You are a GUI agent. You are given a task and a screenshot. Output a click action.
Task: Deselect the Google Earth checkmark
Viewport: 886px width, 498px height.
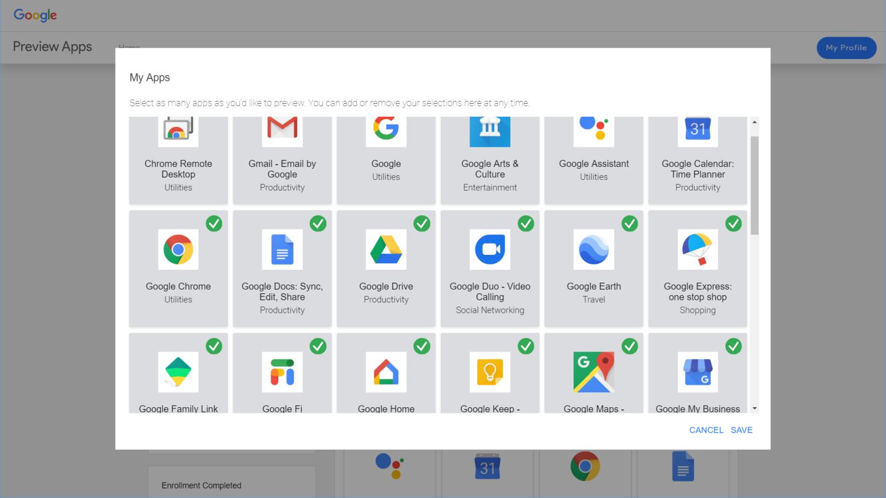tap(630, 224)
